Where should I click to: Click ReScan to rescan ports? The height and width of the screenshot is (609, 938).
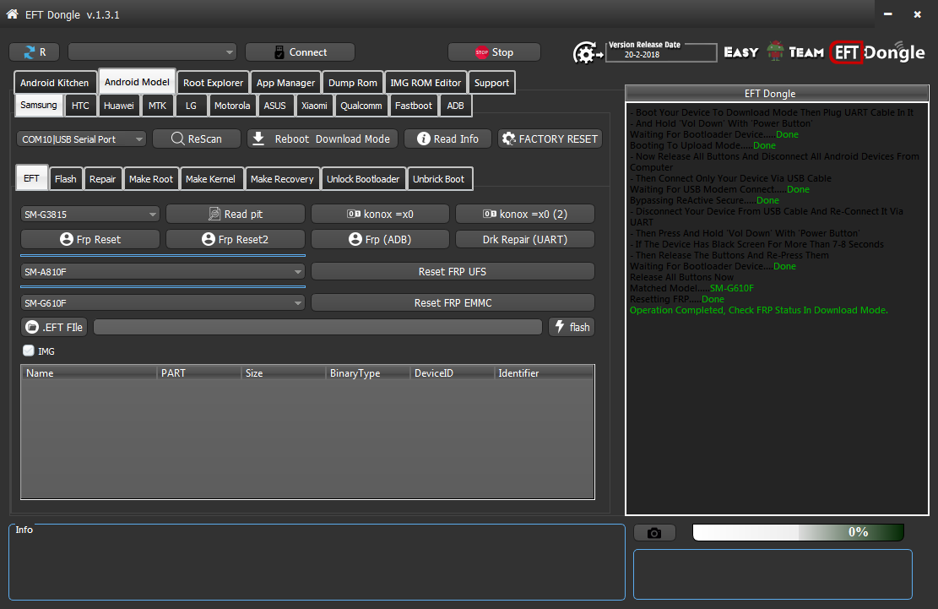[197, 139]
